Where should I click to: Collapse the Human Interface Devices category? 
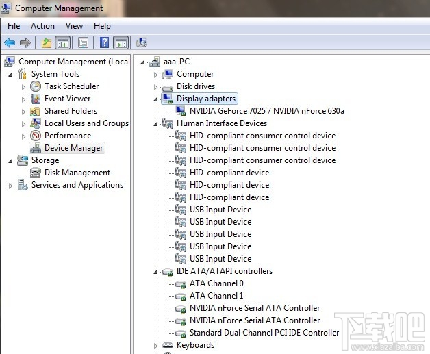tap(155, 124)
